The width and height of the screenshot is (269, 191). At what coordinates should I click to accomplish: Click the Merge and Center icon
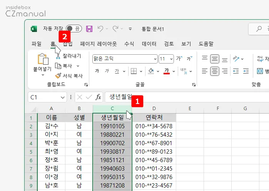pos(260,71)
